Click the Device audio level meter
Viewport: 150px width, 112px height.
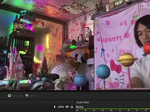point(113,109)
